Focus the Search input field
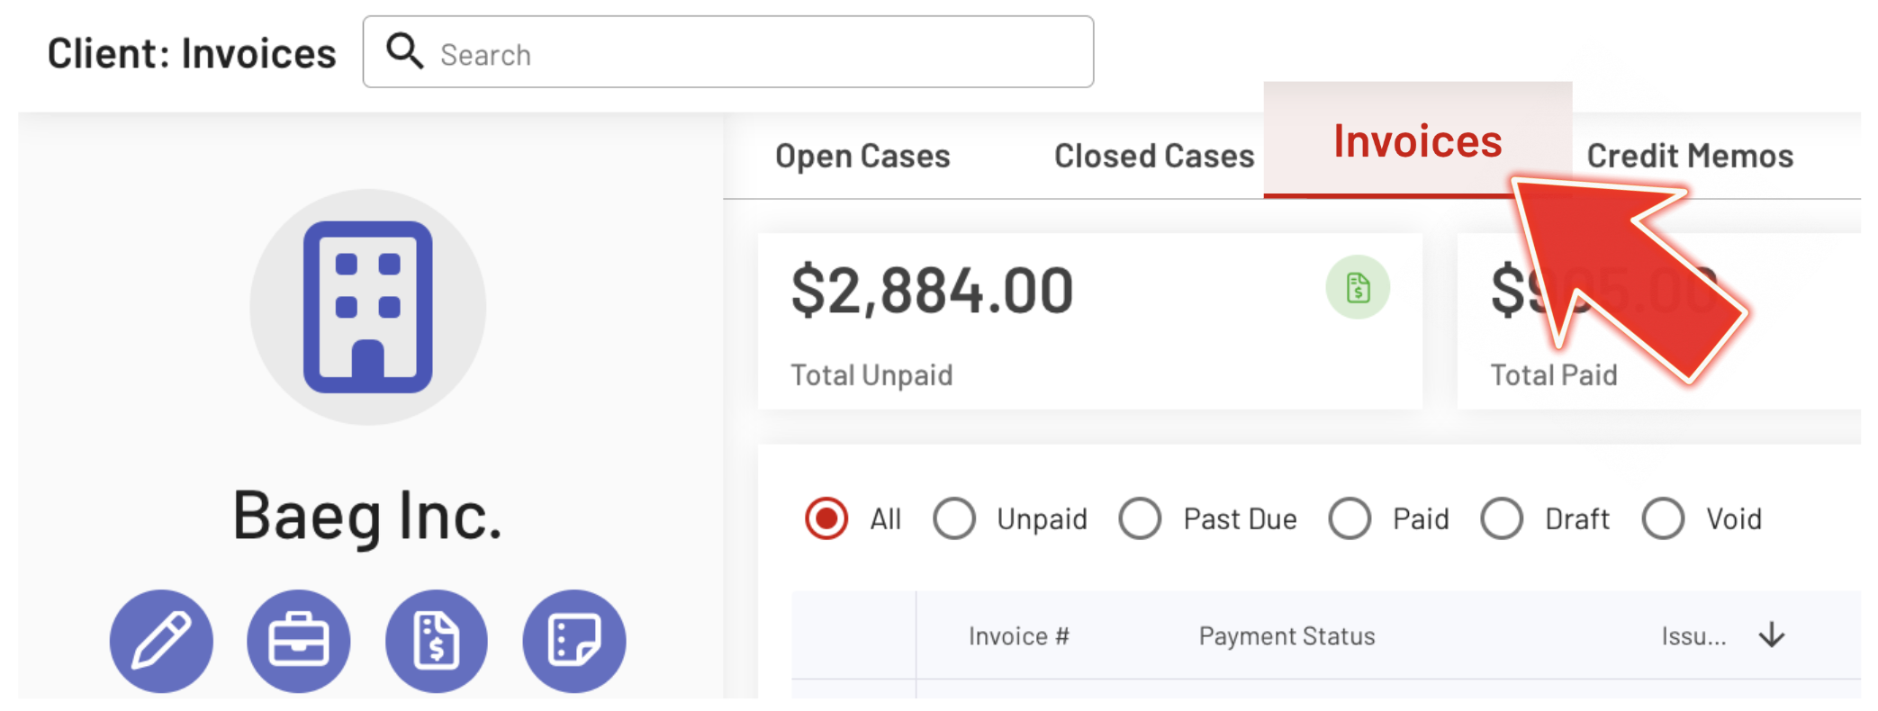 [756, 55]
